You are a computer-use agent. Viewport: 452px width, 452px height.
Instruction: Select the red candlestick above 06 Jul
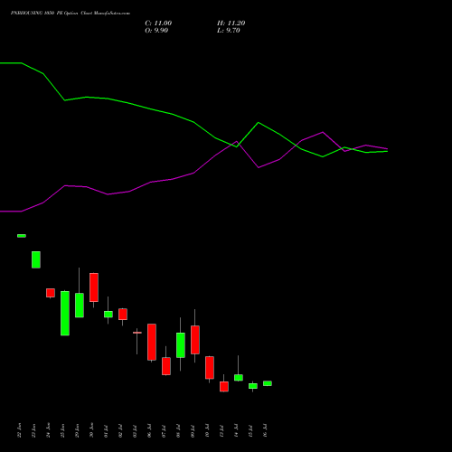tap(152, 342)
